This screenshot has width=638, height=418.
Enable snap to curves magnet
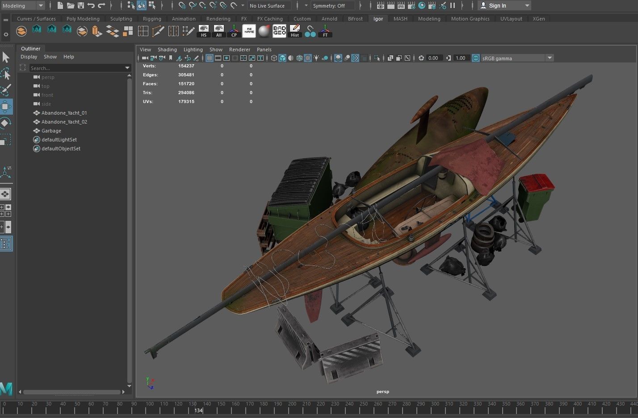point(193,5)
